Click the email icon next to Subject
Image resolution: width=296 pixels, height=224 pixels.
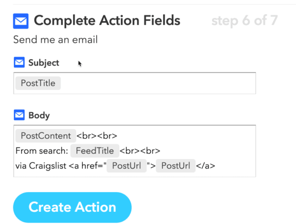[x=19, y=63]
